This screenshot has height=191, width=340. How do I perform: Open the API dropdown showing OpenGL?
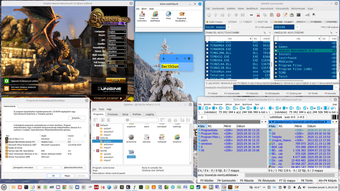pos(117,40)
